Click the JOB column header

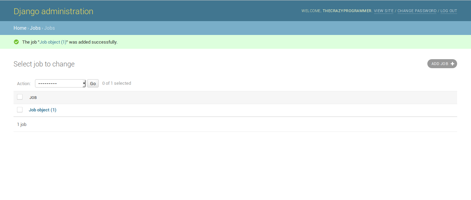click(x=33, y=98)
